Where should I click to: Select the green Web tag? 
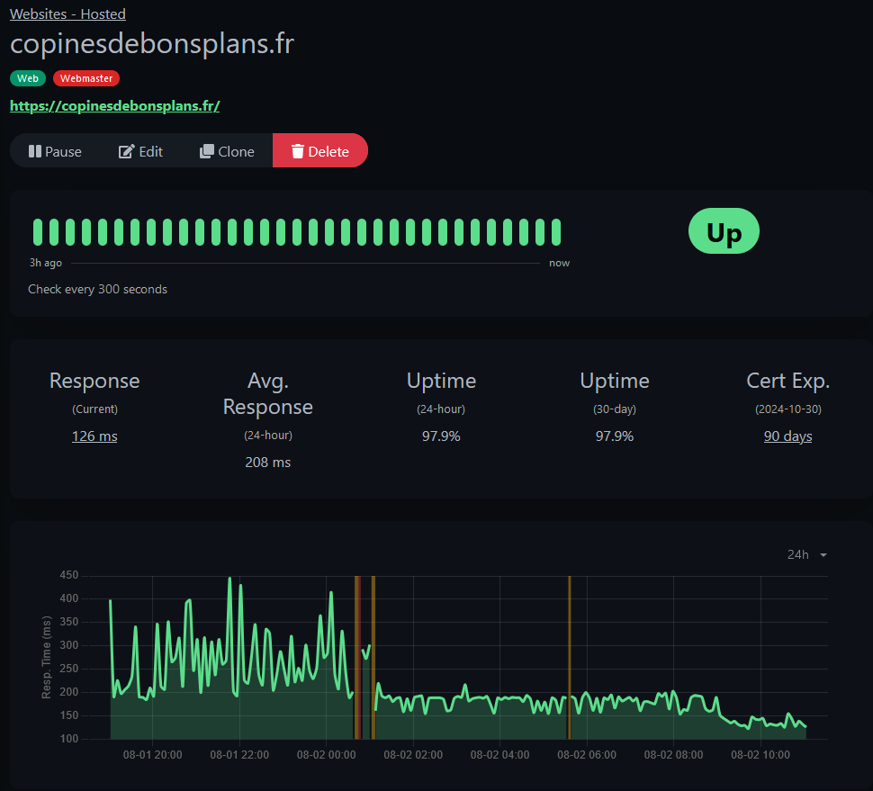(x=28, y=78)
